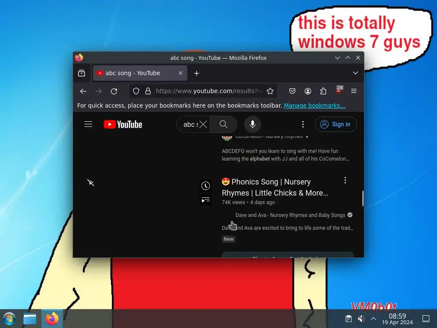Open Phonics Song video action menu
Viewport: 437px width, 328px height.
click(345, 181)
